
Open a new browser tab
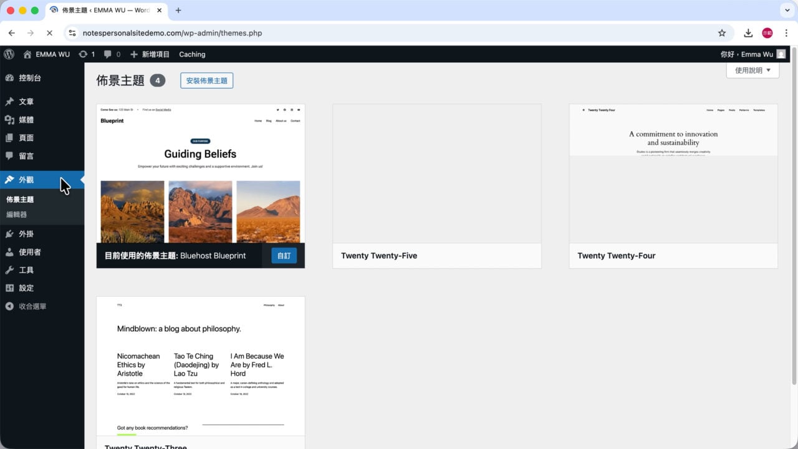[x=178, y=10]
